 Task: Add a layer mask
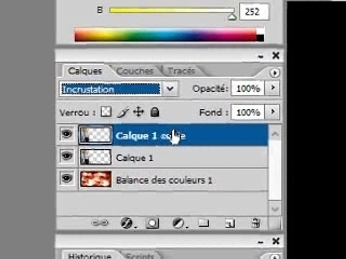(152, 223)
